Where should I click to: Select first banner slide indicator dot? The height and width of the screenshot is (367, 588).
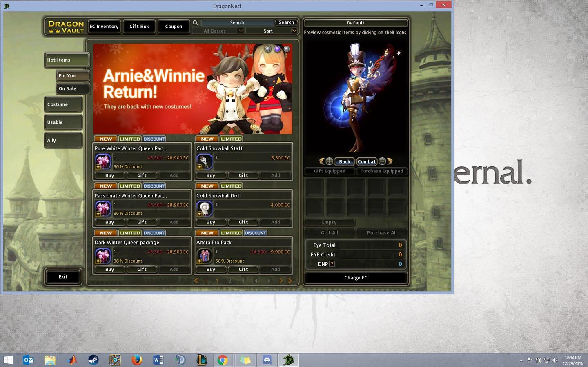[268, 49]
